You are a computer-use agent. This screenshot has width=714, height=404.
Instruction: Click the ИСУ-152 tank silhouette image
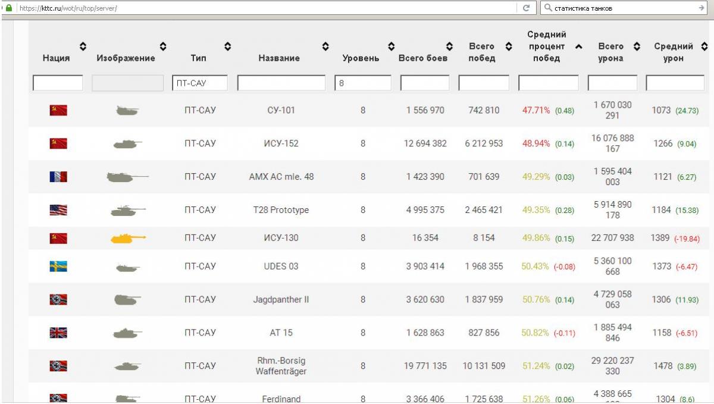pos(127,143)
